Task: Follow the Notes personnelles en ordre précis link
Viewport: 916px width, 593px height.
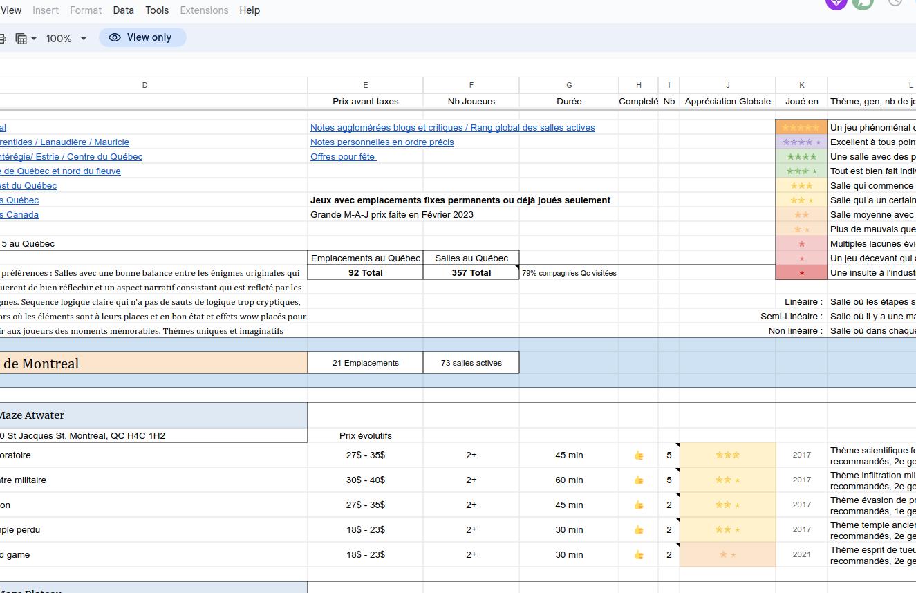Action: pos(382,142)
